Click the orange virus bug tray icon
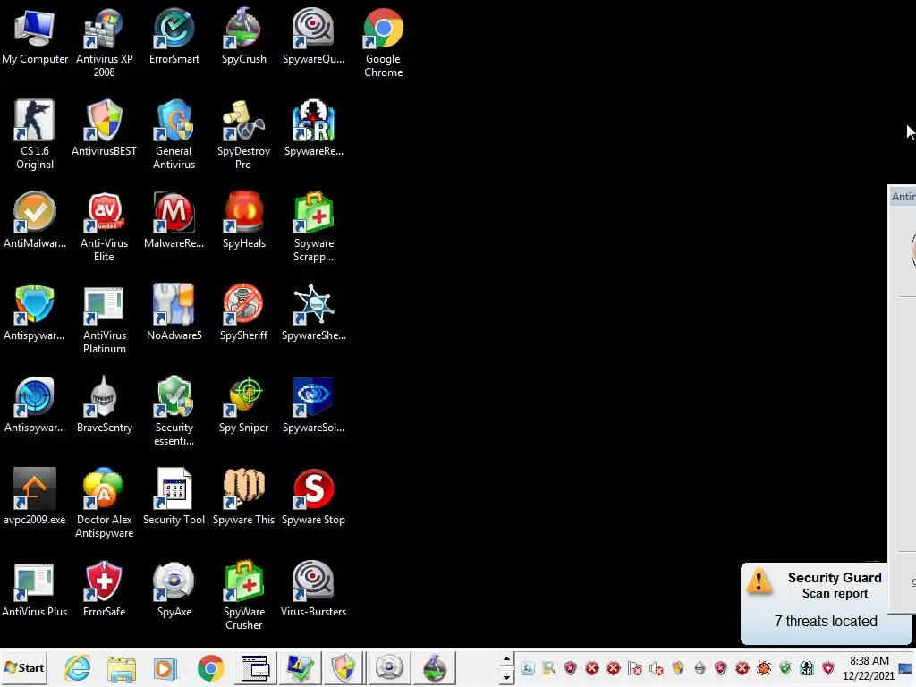This screenshot has width=916, height=687. point(764,667)
